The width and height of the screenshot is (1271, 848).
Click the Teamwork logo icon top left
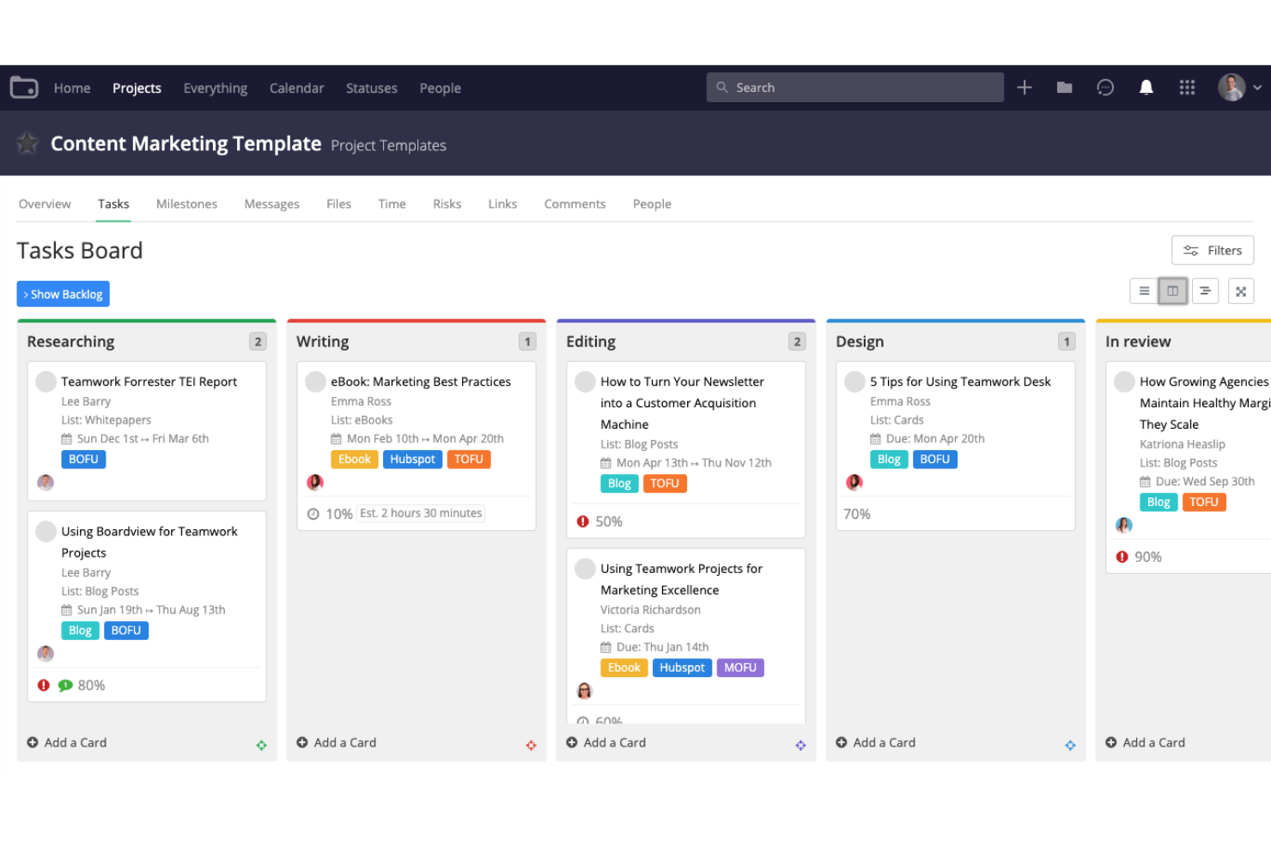[23, 87]
